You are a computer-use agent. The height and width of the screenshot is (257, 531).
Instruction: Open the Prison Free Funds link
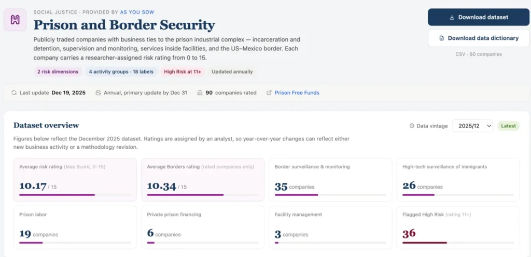(297, 93)
